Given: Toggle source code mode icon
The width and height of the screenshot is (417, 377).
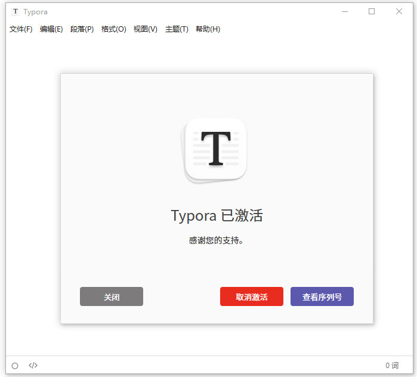Looking at the screenshot, I should 33,366.
